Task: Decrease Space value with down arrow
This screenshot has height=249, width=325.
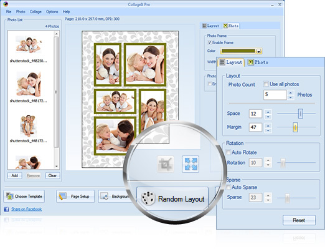Action: 268,117
